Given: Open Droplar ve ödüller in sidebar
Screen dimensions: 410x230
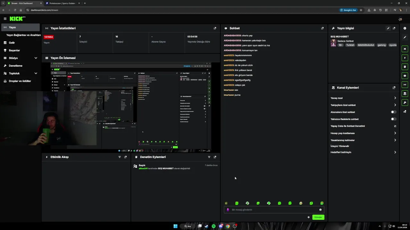Looking at the screenshot, I should coord(20,81).
